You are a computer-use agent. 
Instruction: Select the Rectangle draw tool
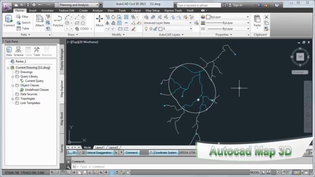click(x=77, y=23)
